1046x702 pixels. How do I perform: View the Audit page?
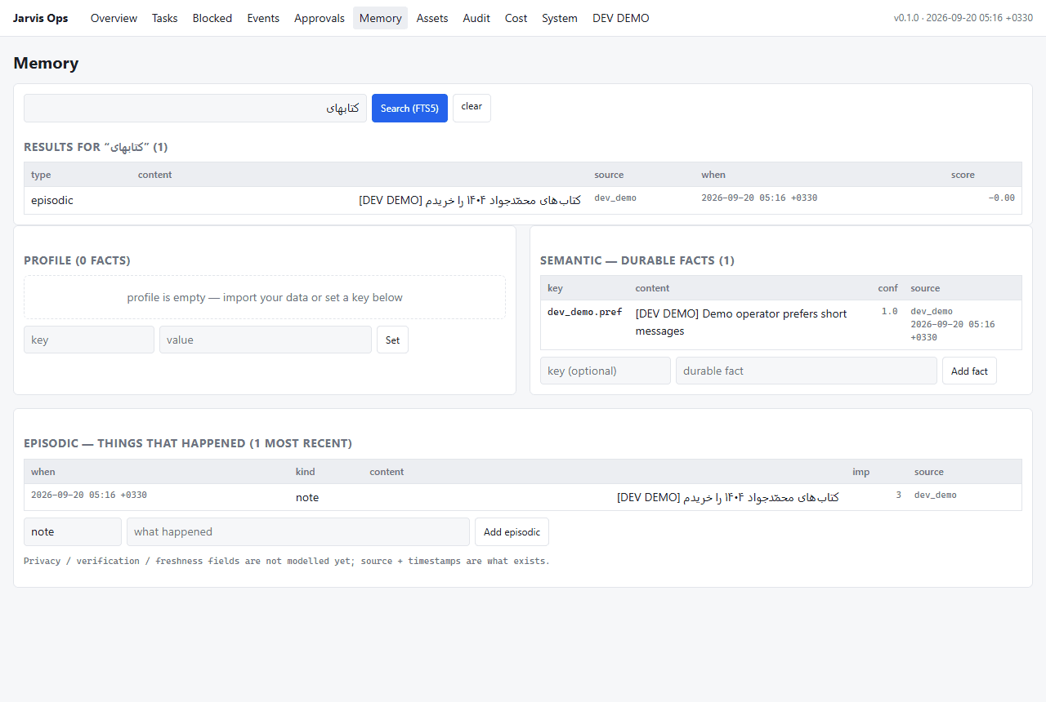pyautogui.click(x=476, y=18)
